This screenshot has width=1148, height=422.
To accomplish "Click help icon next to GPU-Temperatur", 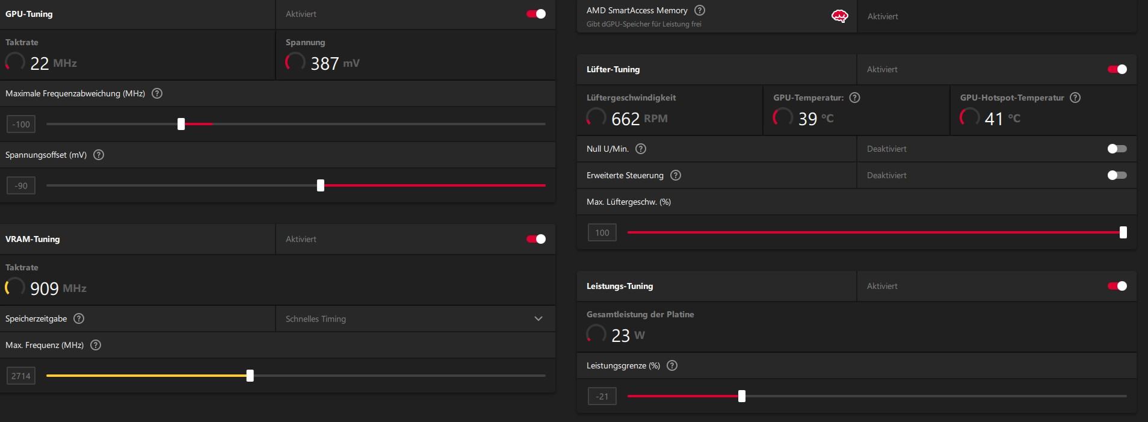I will coord(854,98).
